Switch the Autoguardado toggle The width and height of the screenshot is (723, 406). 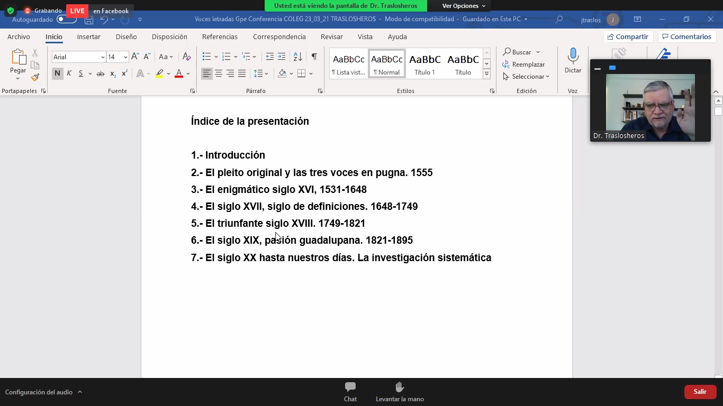[x=66, y=20]
